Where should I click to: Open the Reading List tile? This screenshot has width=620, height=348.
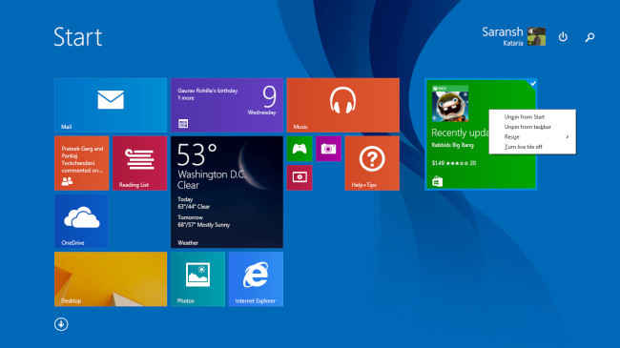point(139,163)
